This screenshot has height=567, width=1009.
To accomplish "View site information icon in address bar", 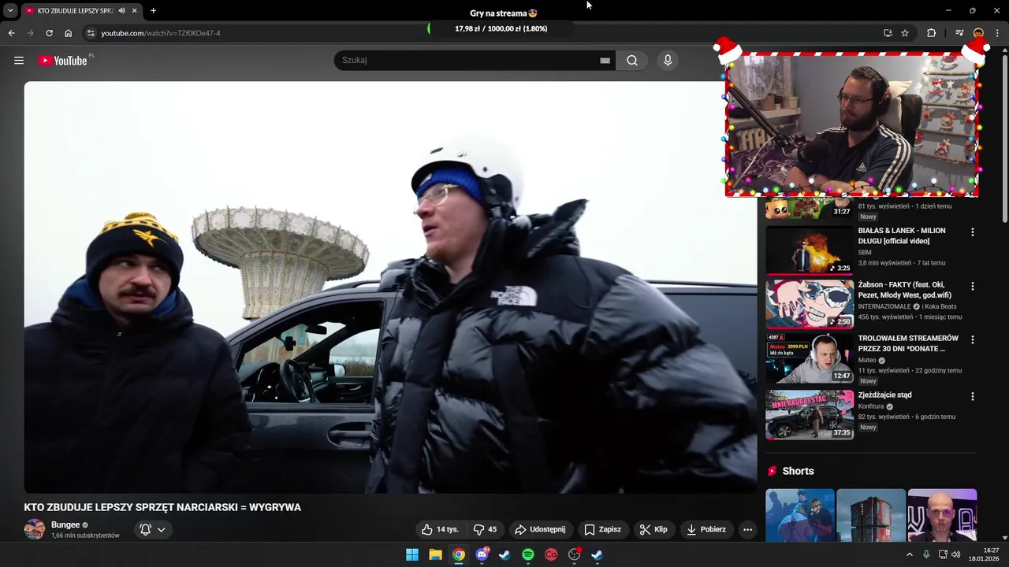I will (91, 33).
